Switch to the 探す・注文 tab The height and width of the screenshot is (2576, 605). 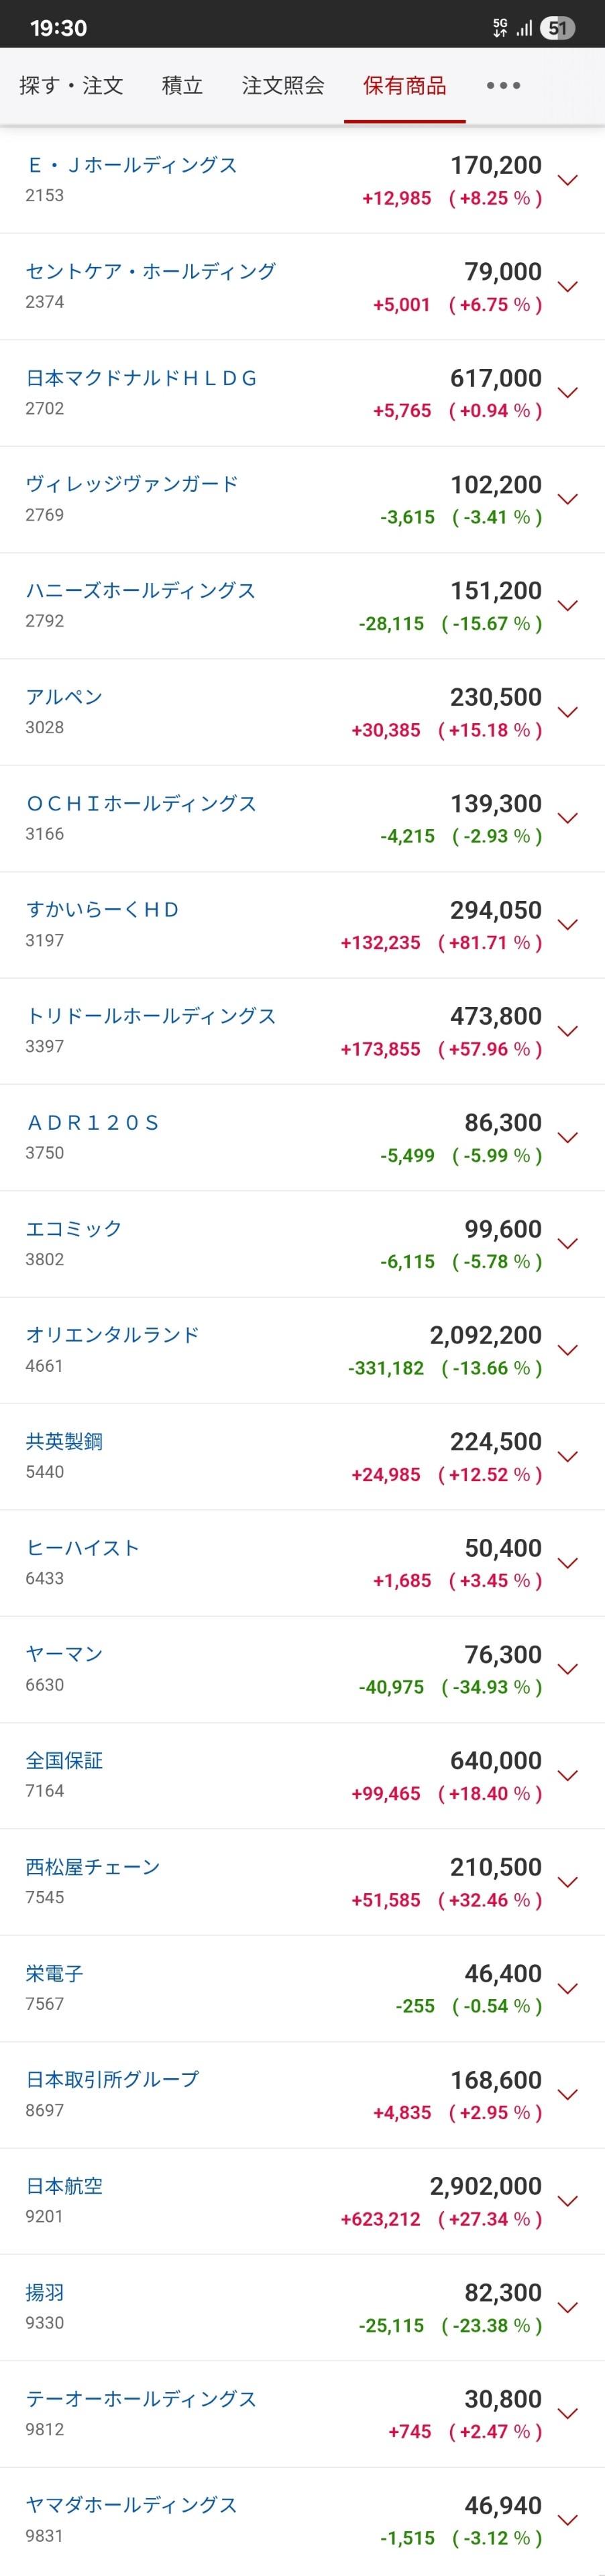tap(71, 86)
